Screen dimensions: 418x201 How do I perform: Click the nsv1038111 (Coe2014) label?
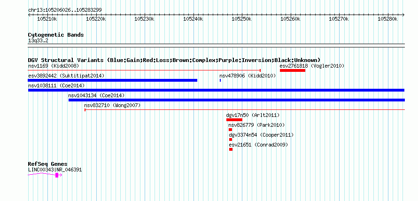tap(56, 85)
